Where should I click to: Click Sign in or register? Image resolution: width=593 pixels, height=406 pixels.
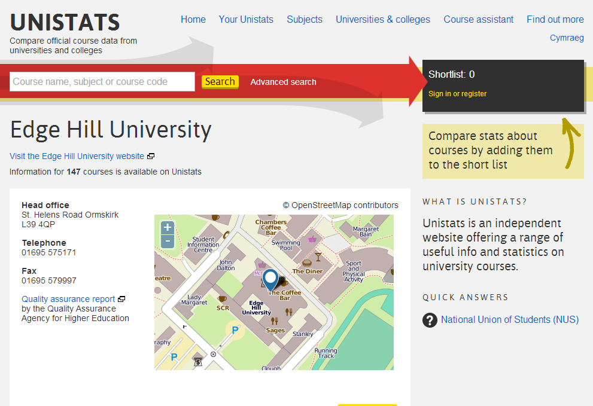pyautogui.click(x=457, y=94)
